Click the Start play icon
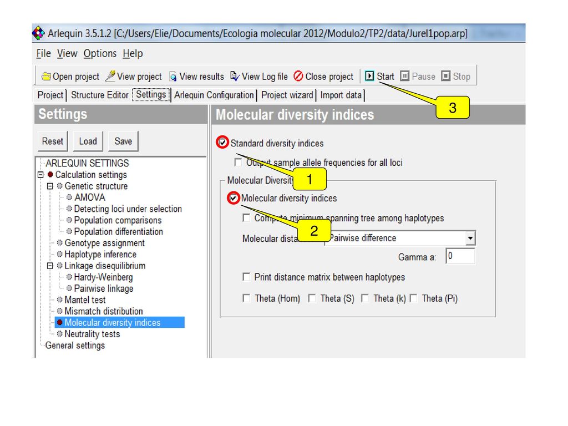The image size is (568, 426). tap(369, 76)
